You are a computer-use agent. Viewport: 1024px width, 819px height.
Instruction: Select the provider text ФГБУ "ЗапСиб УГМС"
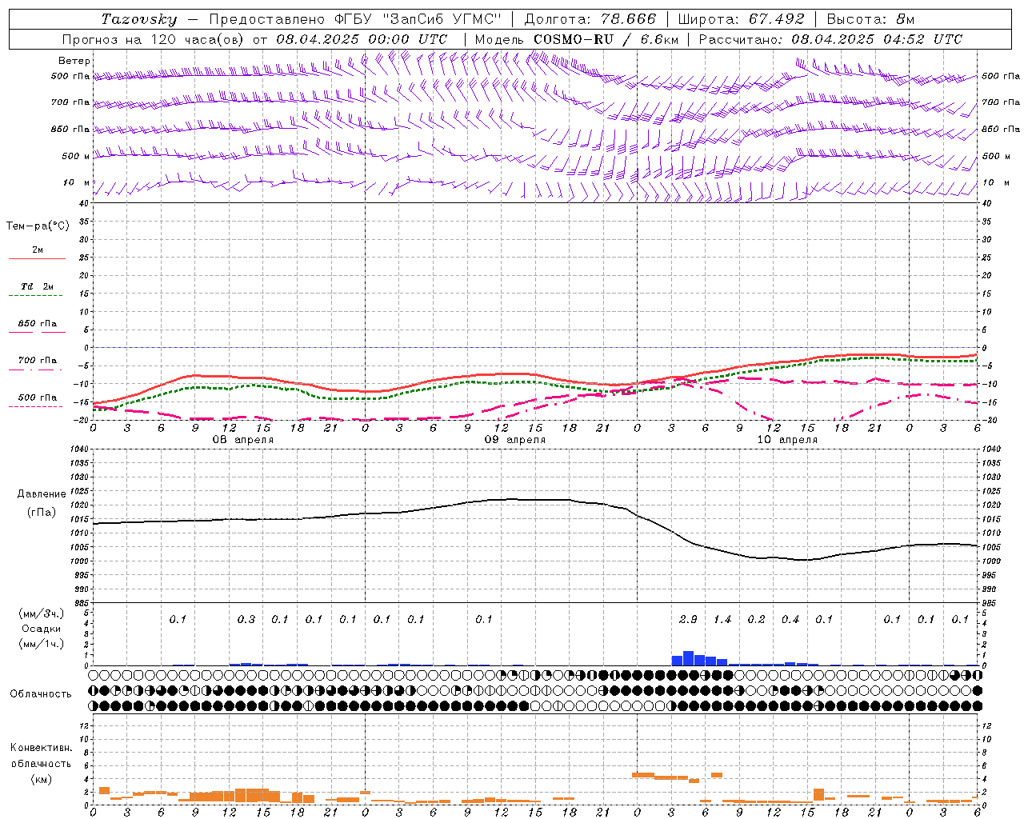pyautogui.click(x=418, y=19)
